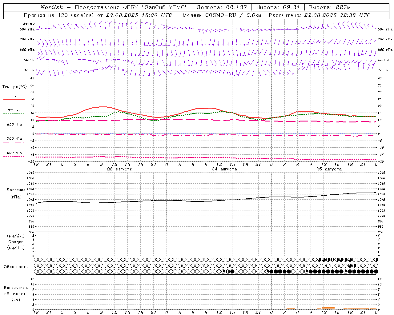
Task: Click the "1040" value on left pressure axis
Action: tap(31, 173)
